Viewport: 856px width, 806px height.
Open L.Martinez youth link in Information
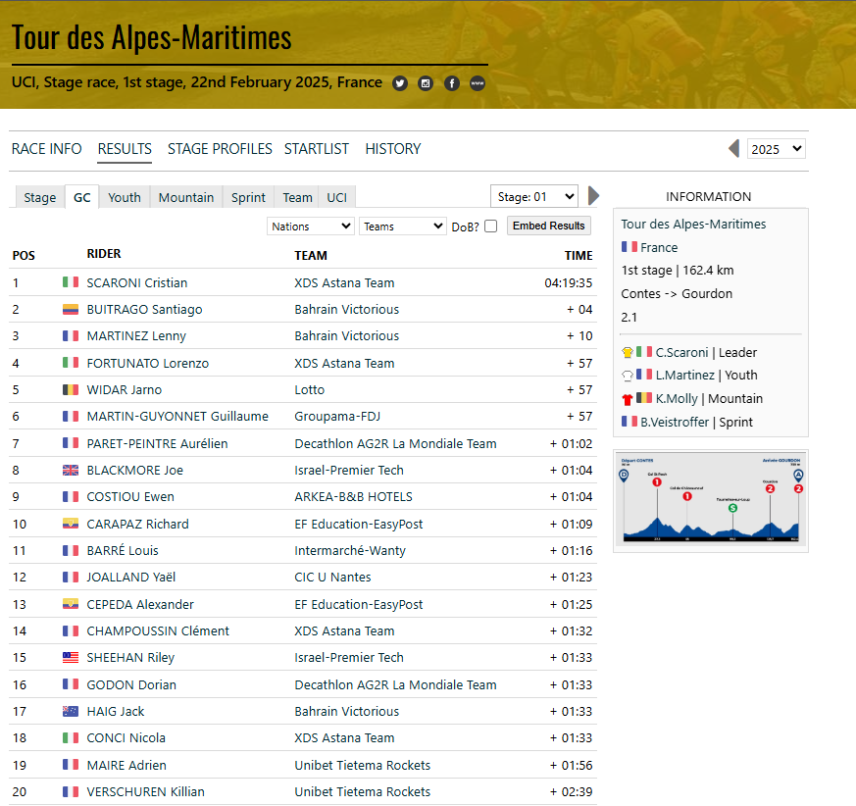coord(685,376)
